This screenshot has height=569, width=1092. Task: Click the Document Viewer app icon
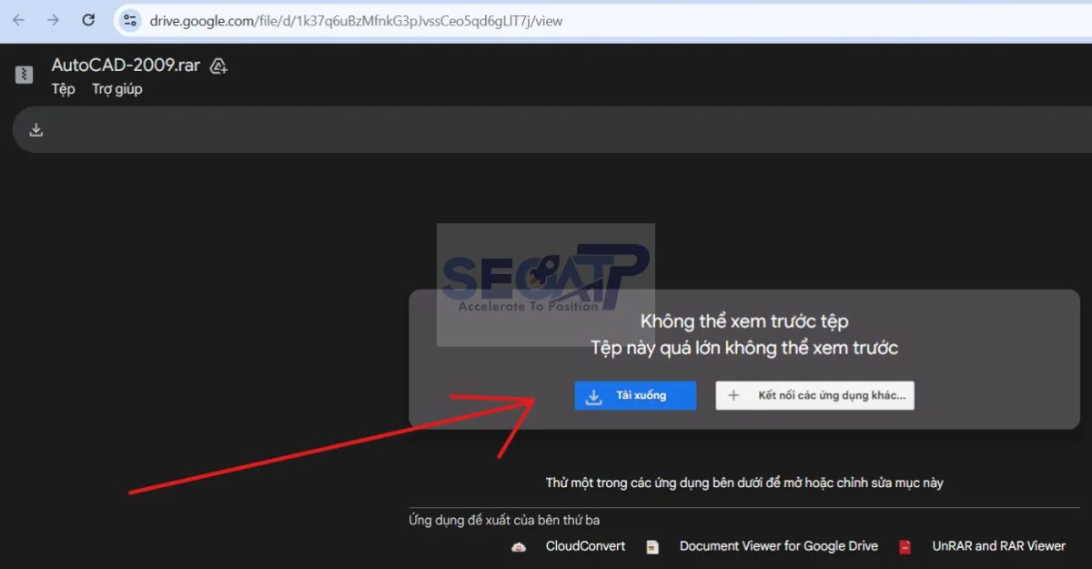(x=652, y=547)
